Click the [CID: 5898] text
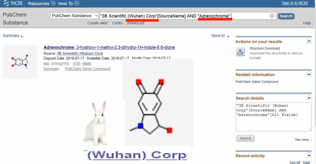The image size is (316, 164). click(x=82, y=64)
